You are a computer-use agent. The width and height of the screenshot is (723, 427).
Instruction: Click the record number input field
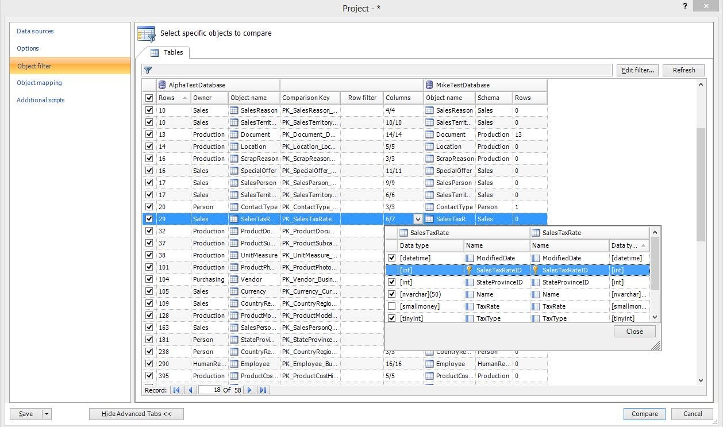tap(210, 390)
